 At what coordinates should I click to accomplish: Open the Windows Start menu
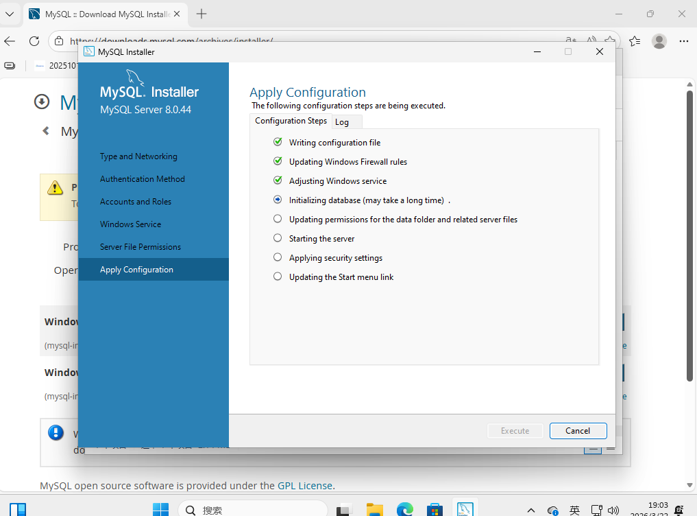(160, 509)
